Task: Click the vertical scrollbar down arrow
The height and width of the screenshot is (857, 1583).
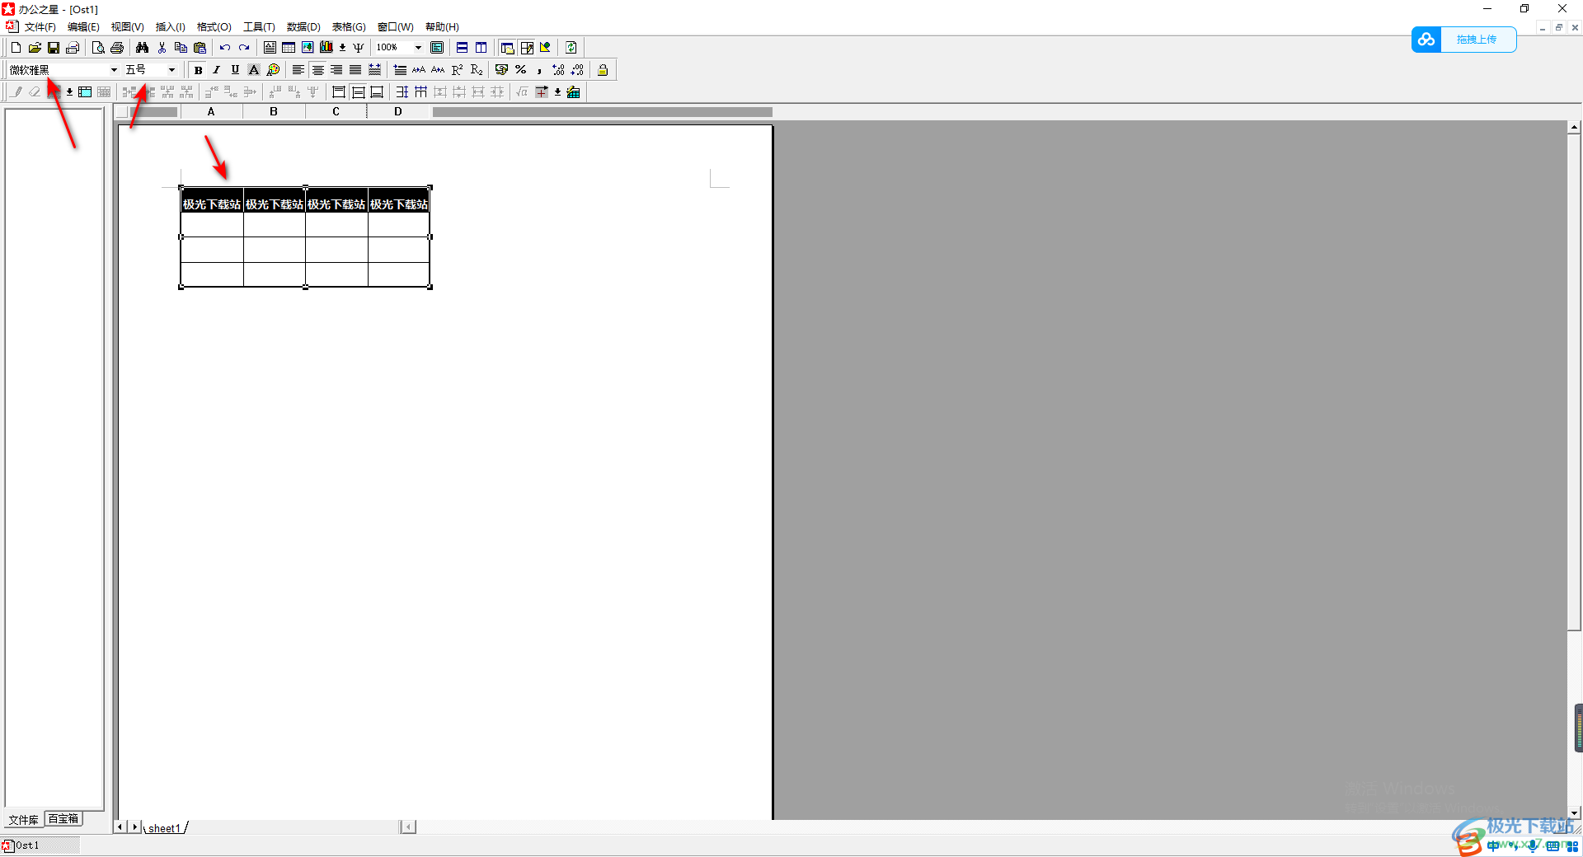Action: click(x=1575, y=813)
